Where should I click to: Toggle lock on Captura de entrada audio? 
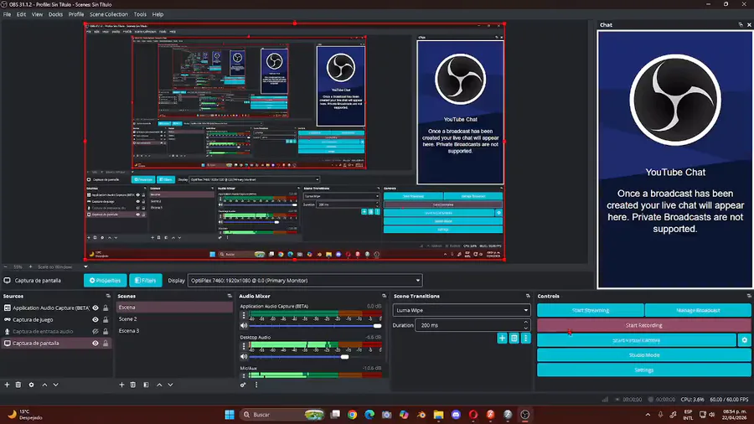(106, 331)
